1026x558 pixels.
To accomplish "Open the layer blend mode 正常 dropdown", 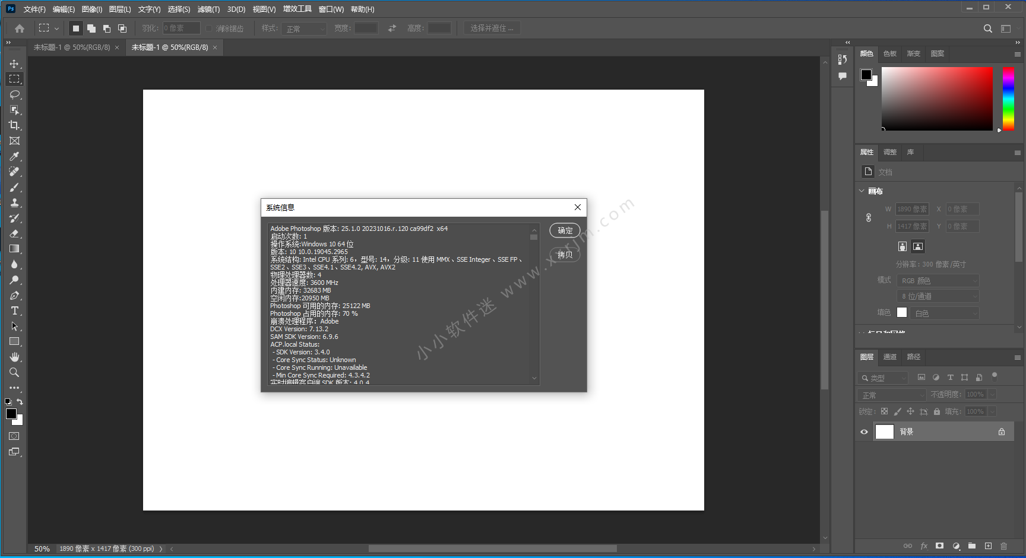I will tap(892, 395).
